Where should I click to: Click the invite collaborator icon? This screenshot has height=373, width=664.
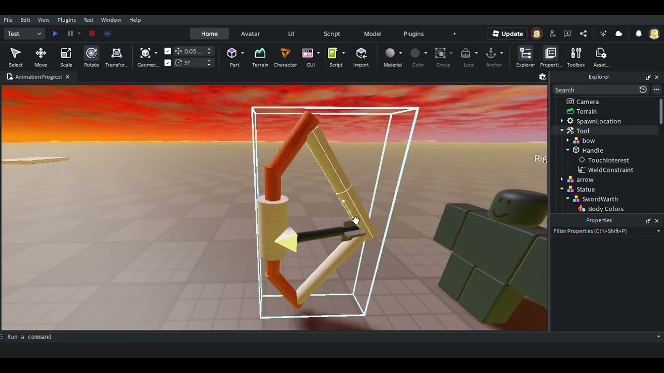pyautogui.click(x=552, y=34)
